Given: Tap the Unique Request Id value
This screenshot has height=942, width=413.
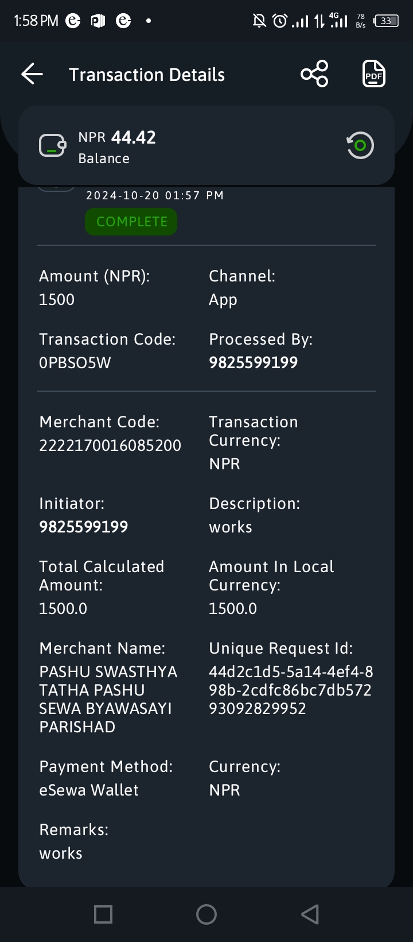Looking at the screenshot, I should point(291,690).
